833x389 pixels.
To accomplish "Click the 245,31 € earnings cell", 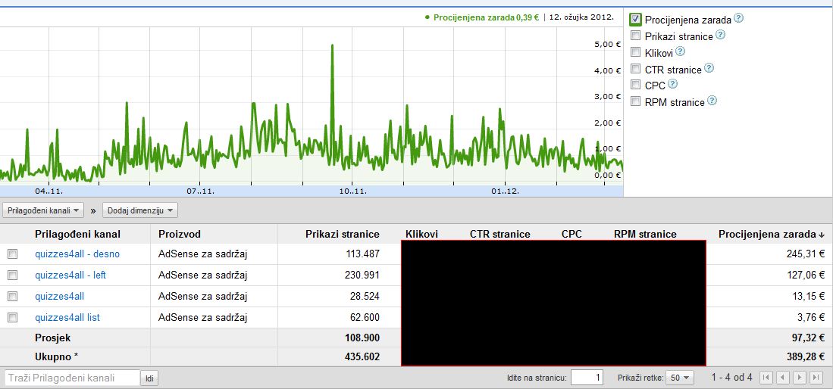I will 806,254.
